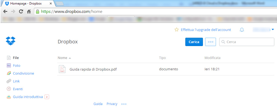Click the browser back arrow

(5, 12)
